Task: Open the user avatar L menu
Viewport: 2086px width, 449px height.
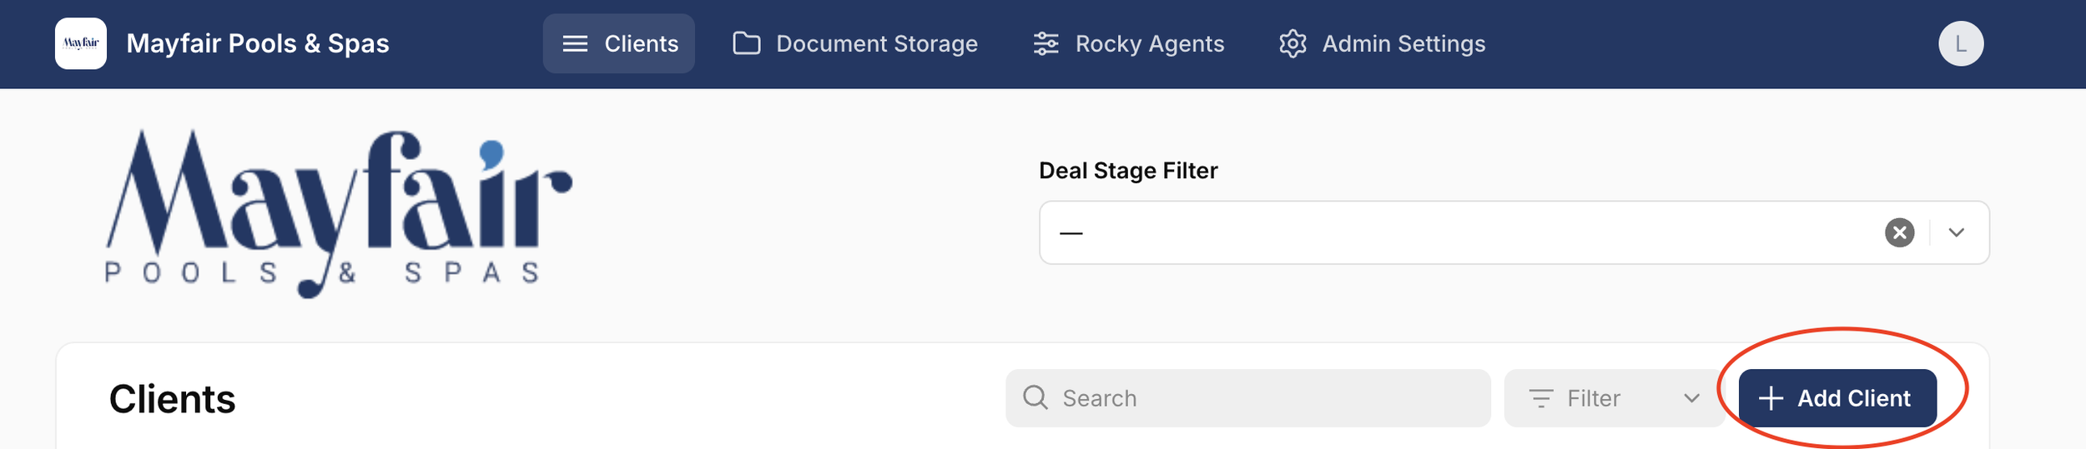Action: (1961, 43)
